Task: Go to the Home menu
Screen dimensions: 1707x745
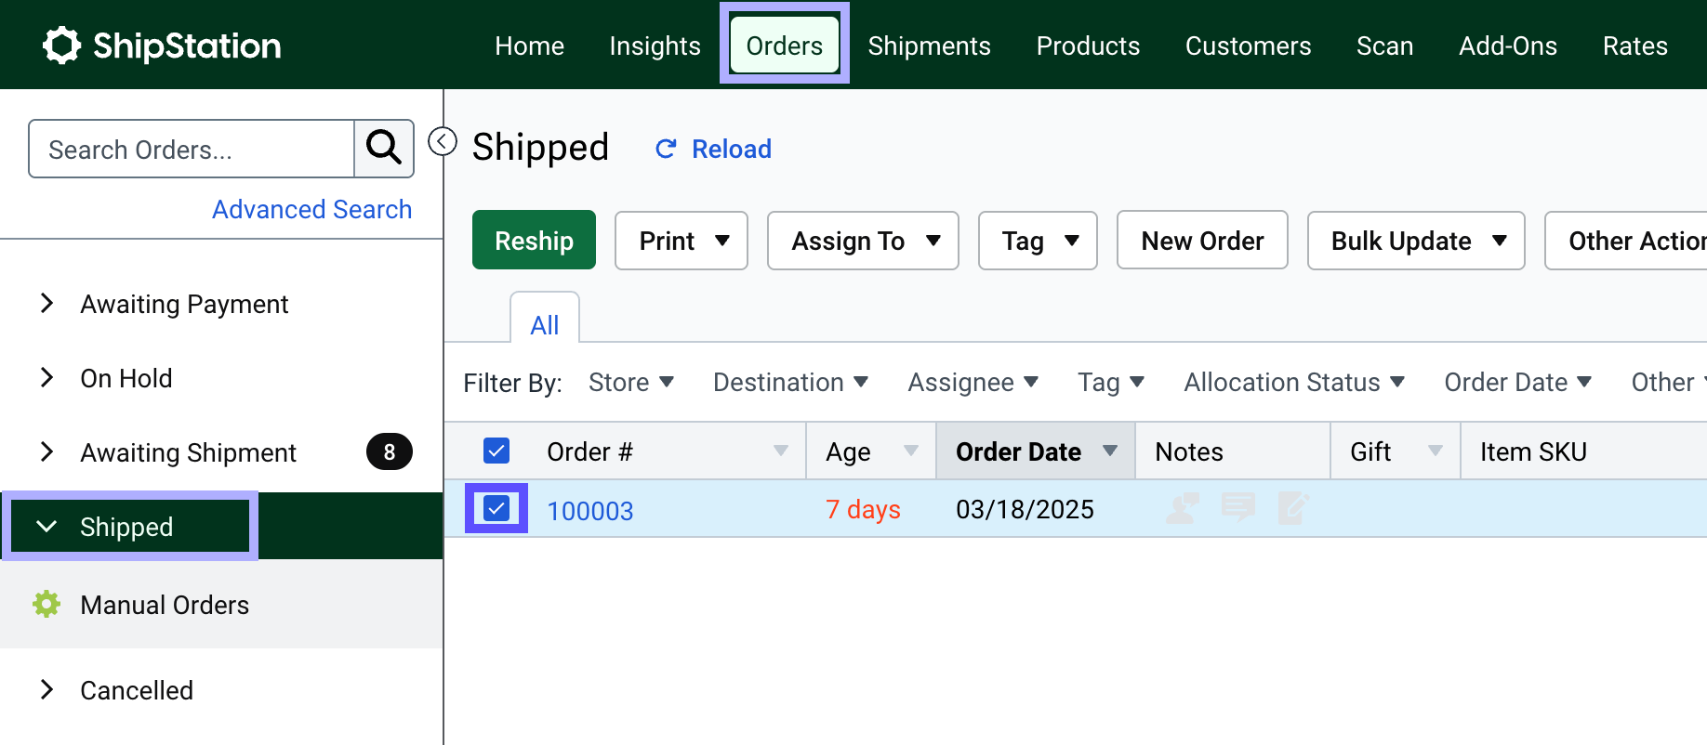Action: (x=529, y=46)
